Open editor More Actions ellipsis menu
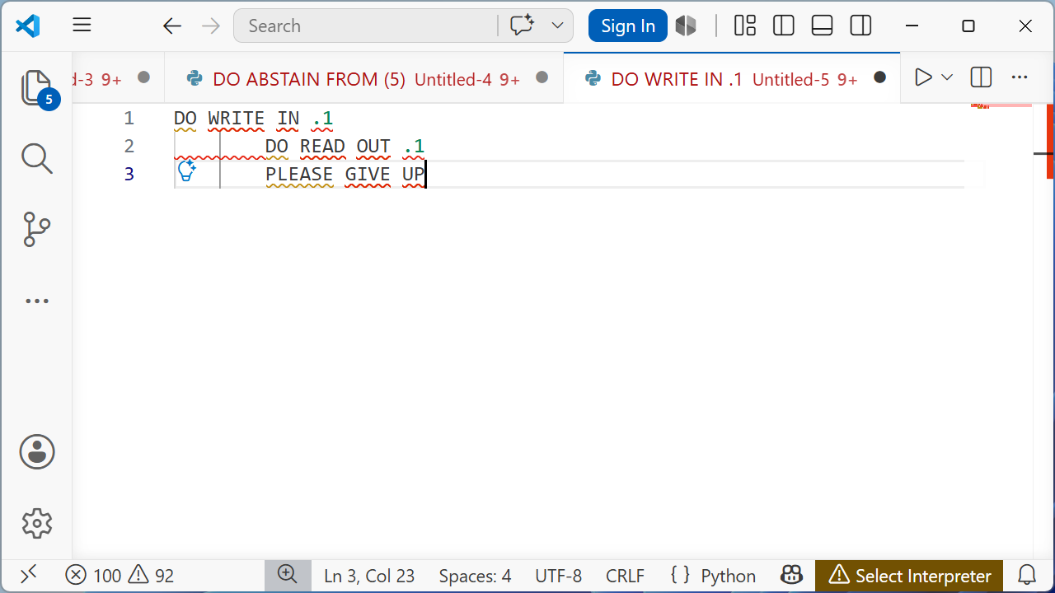The height and width of the screenshot is (593, 1055). (1020, 77)
